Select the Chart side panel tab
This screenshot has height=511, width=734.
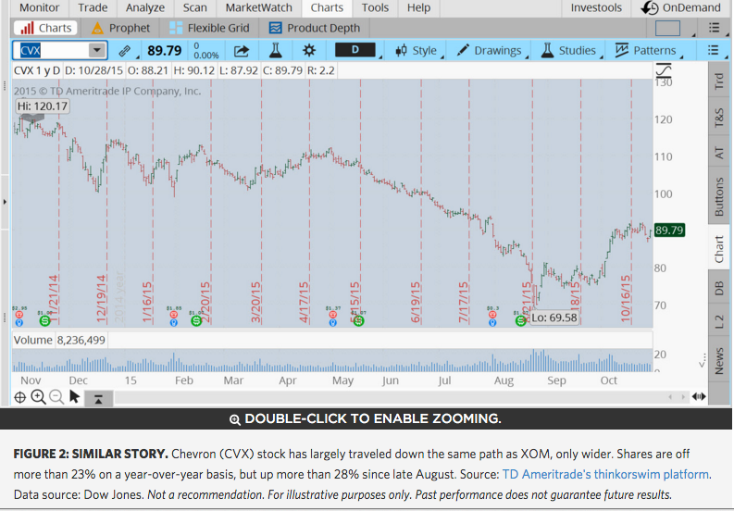[x=719, y=249]
